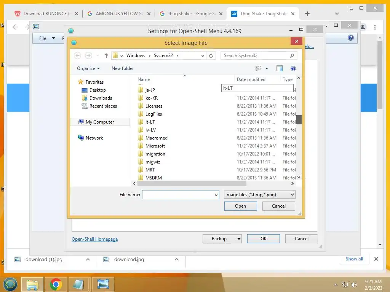Click the volume tray icon
The width and height of the screenshot is (390, 292).
[354, 284]
